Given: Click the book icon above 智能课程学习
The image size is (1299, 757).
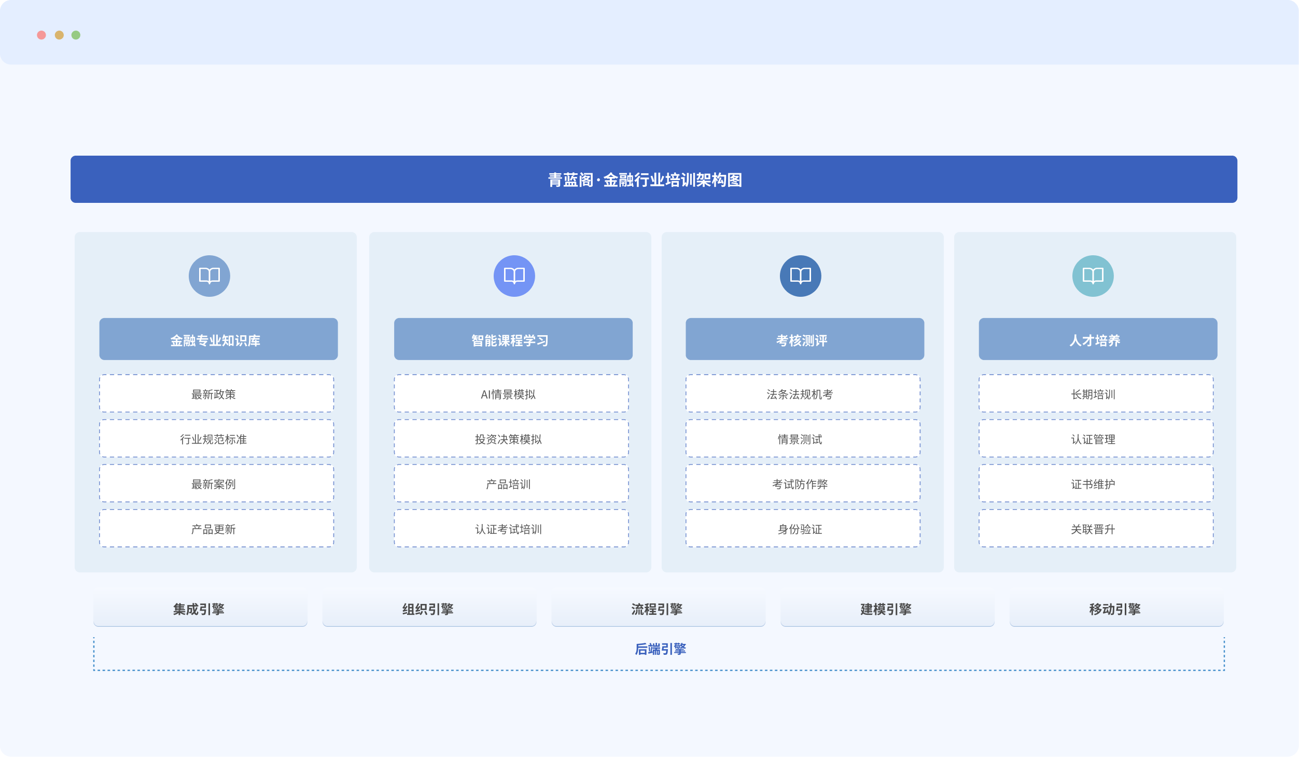Looking at the screenshot, I should coord(514,276).
